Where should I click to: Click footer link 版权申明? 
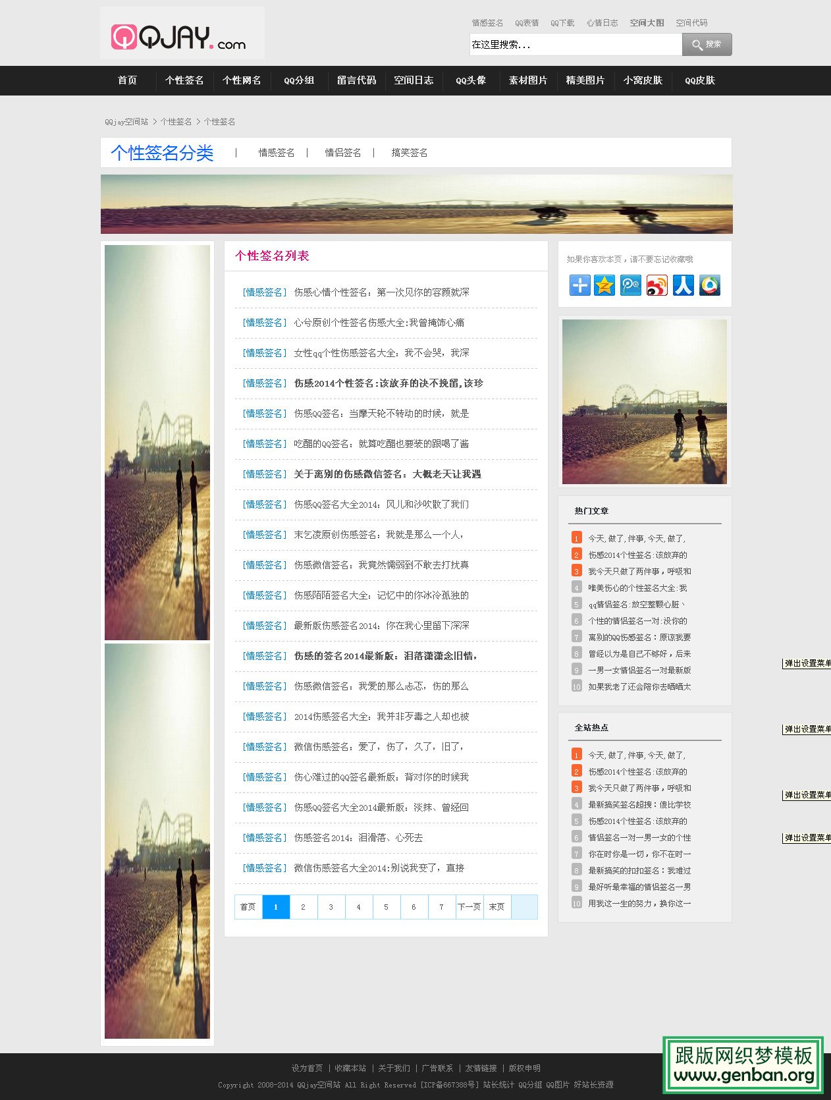pos(525,1068)
